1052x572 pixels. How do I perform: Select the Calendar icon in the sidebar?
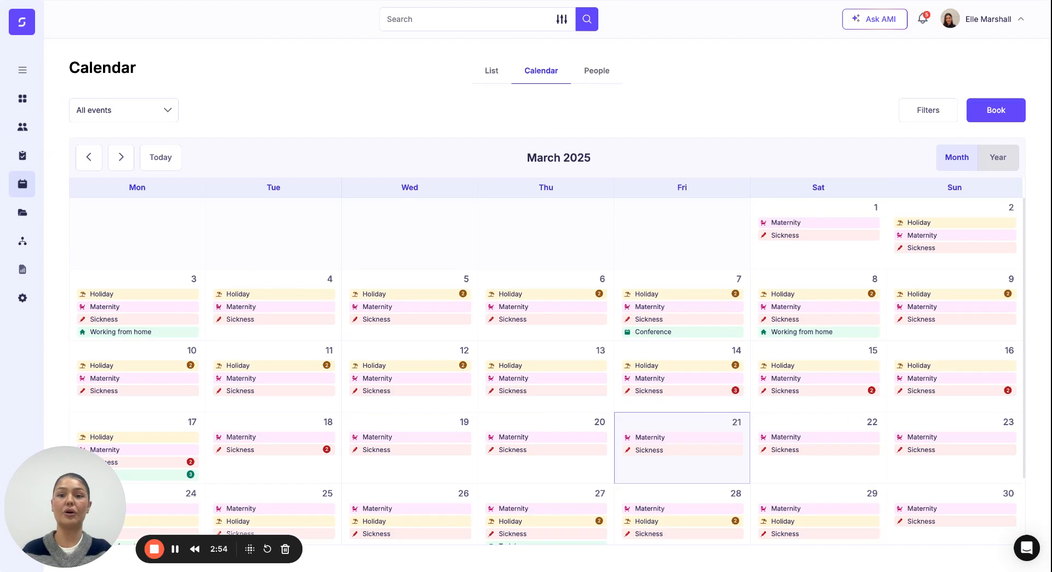click(22, 184)
